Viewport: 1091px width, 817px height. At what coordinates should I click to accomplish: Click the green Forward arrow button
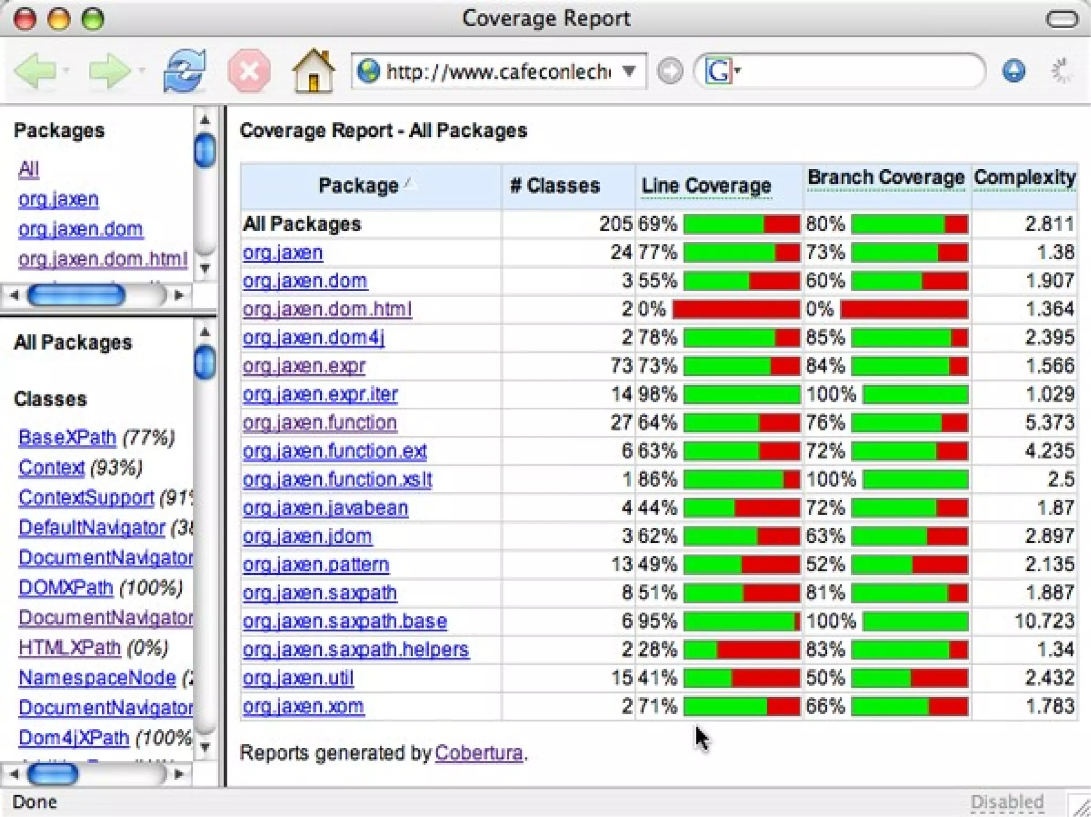click(109, 71)
